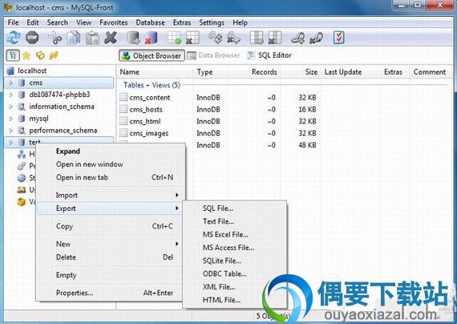
Task: Click the Copy toolbar icon
Action: point(74,38)
